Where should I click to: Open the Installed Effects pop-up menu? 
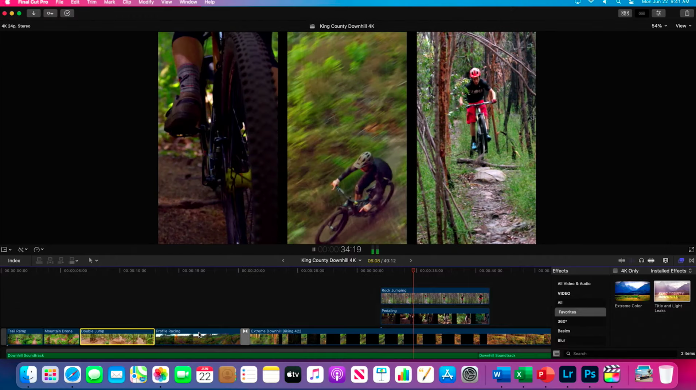[x=671, y=271]
